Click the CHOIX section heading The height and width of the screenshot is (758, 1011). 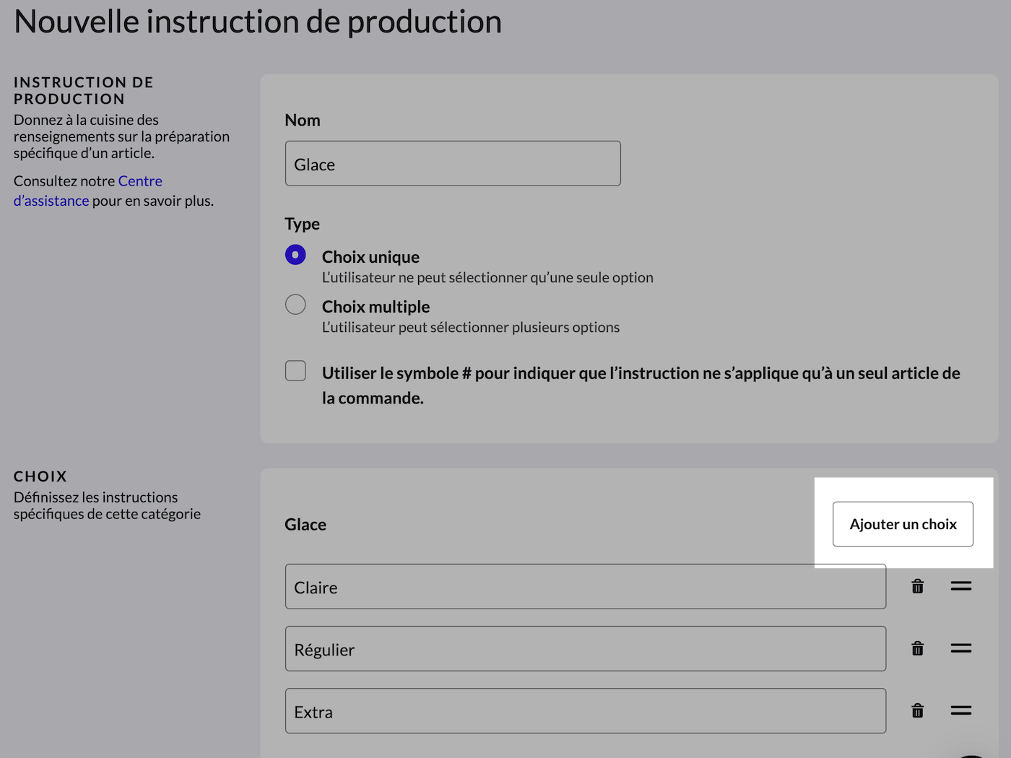[40, 476]
